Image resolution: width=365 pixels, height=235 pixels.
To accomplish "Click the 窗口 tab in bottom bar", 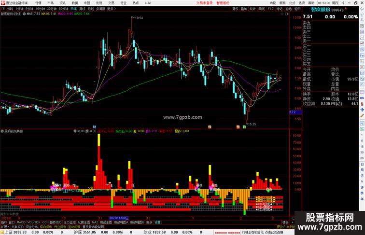I will tap(12, 222).
